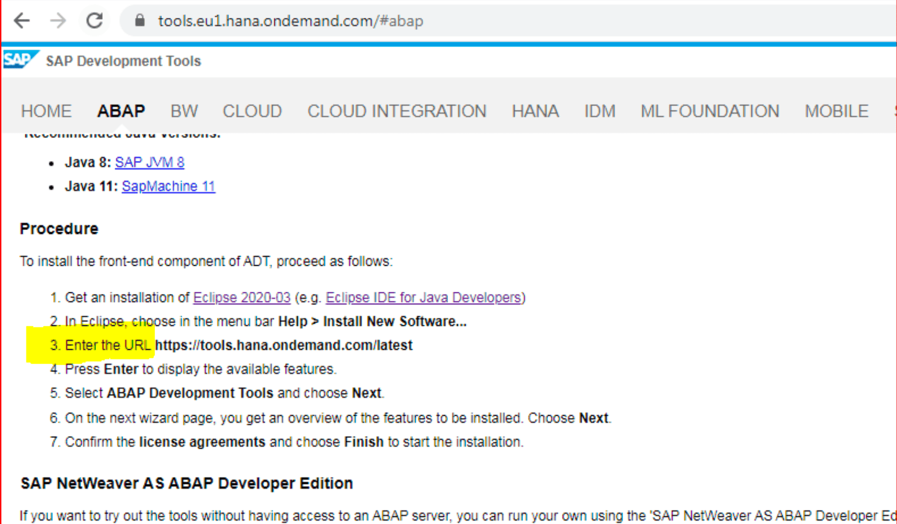Screen dimensions: 897x524
Task: Click the browser forward arrow
Action: coord(58,20)
